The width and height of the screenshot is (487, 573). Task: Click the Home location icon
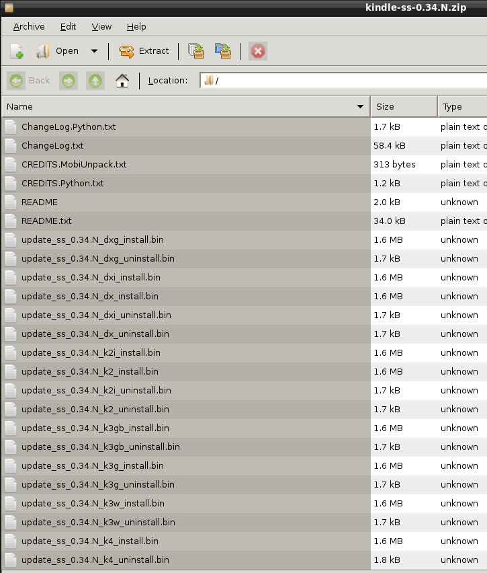122,81
